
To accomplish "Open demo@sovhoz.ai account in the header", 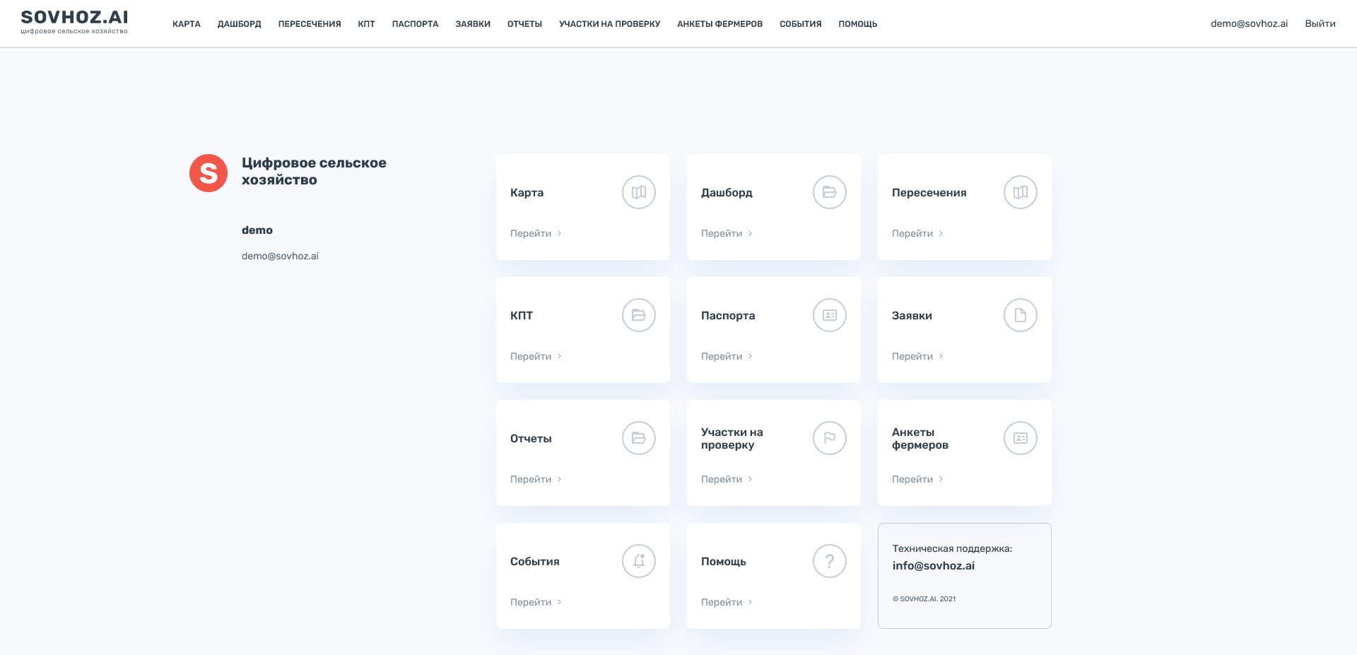I will tap(1249, 24).
